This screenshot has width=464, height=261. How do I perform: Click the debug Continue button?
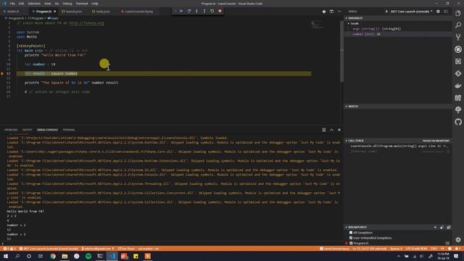(x=181, y=11)
